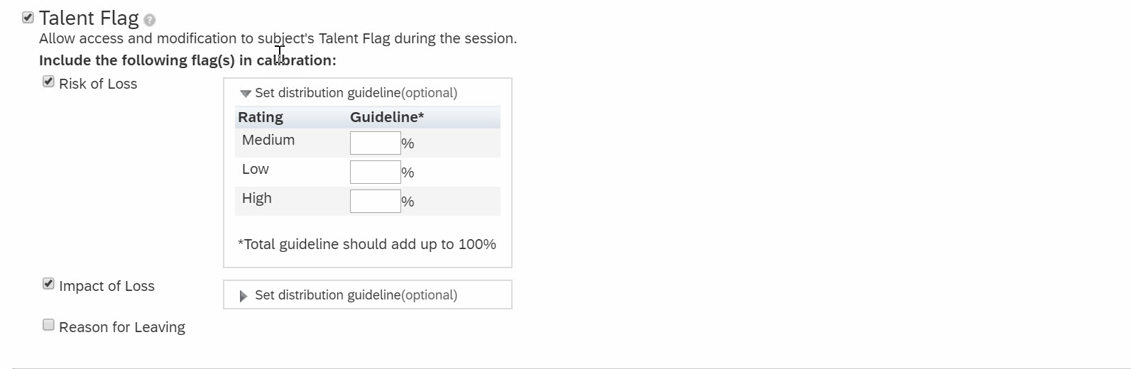Focus the Low rating guideline percentage field
1131x369 pixels.
click(375, 172)
